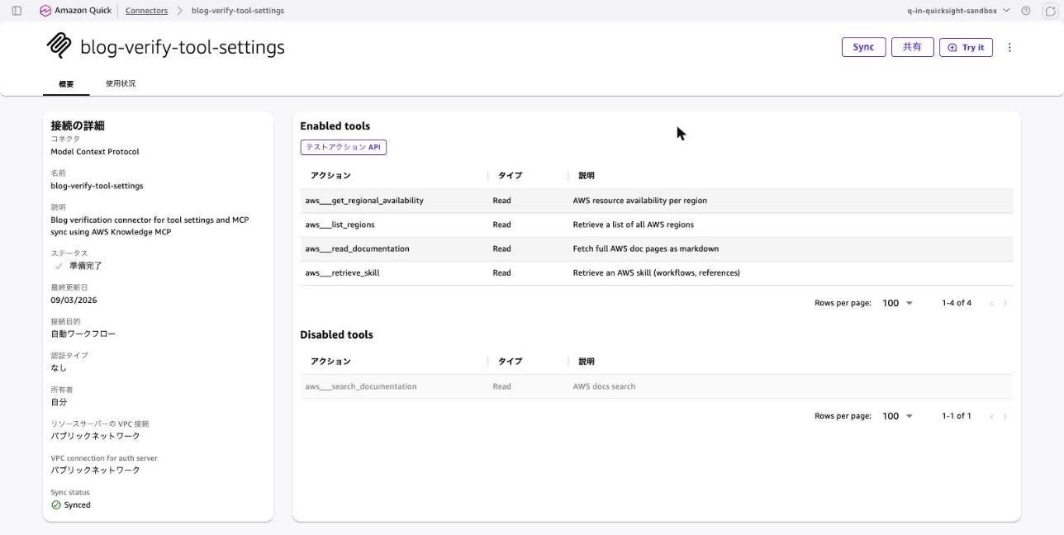Sort by タイプ column in Disabled tools
This screenshot has height=535, width=1064.
(510, 361)
